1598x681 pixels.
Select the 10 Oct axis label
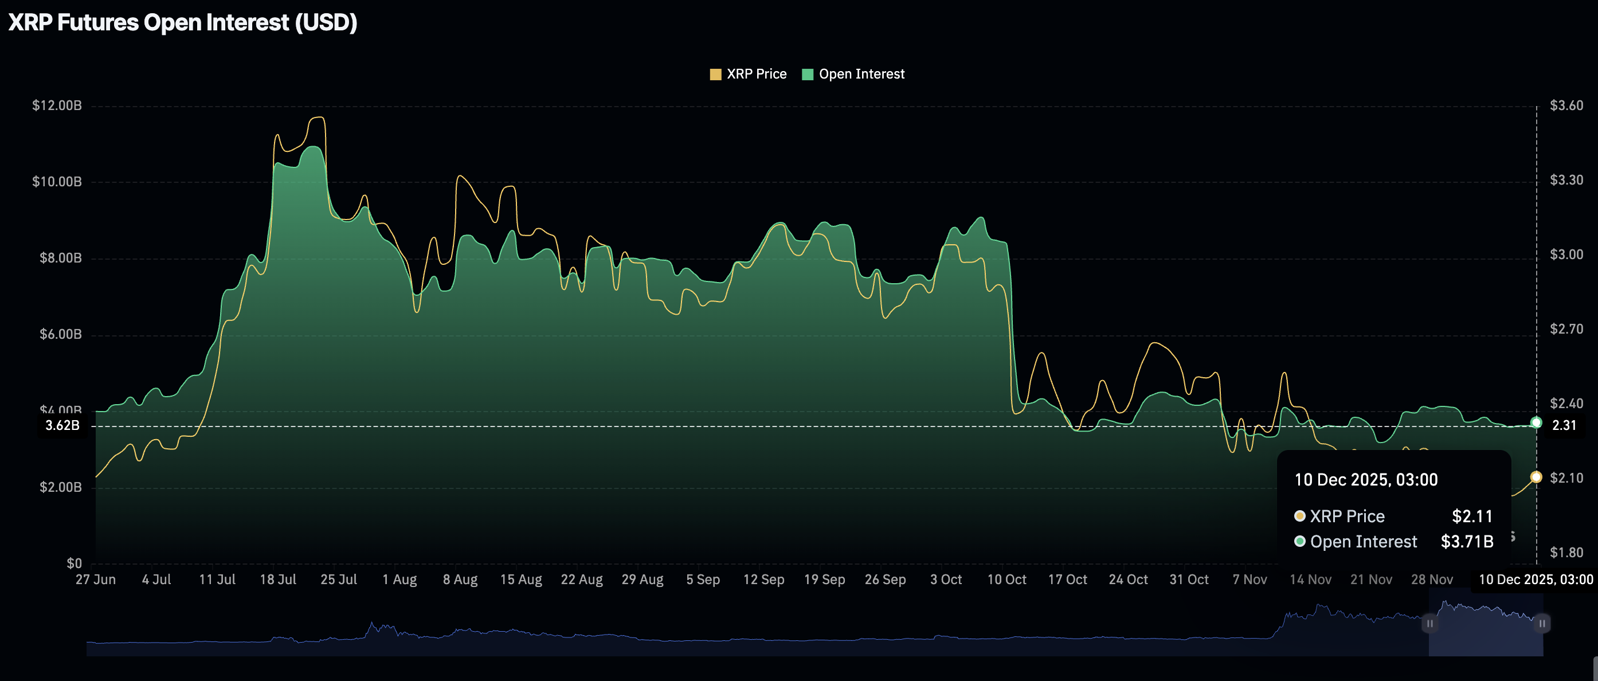[x=1007, y=578]
